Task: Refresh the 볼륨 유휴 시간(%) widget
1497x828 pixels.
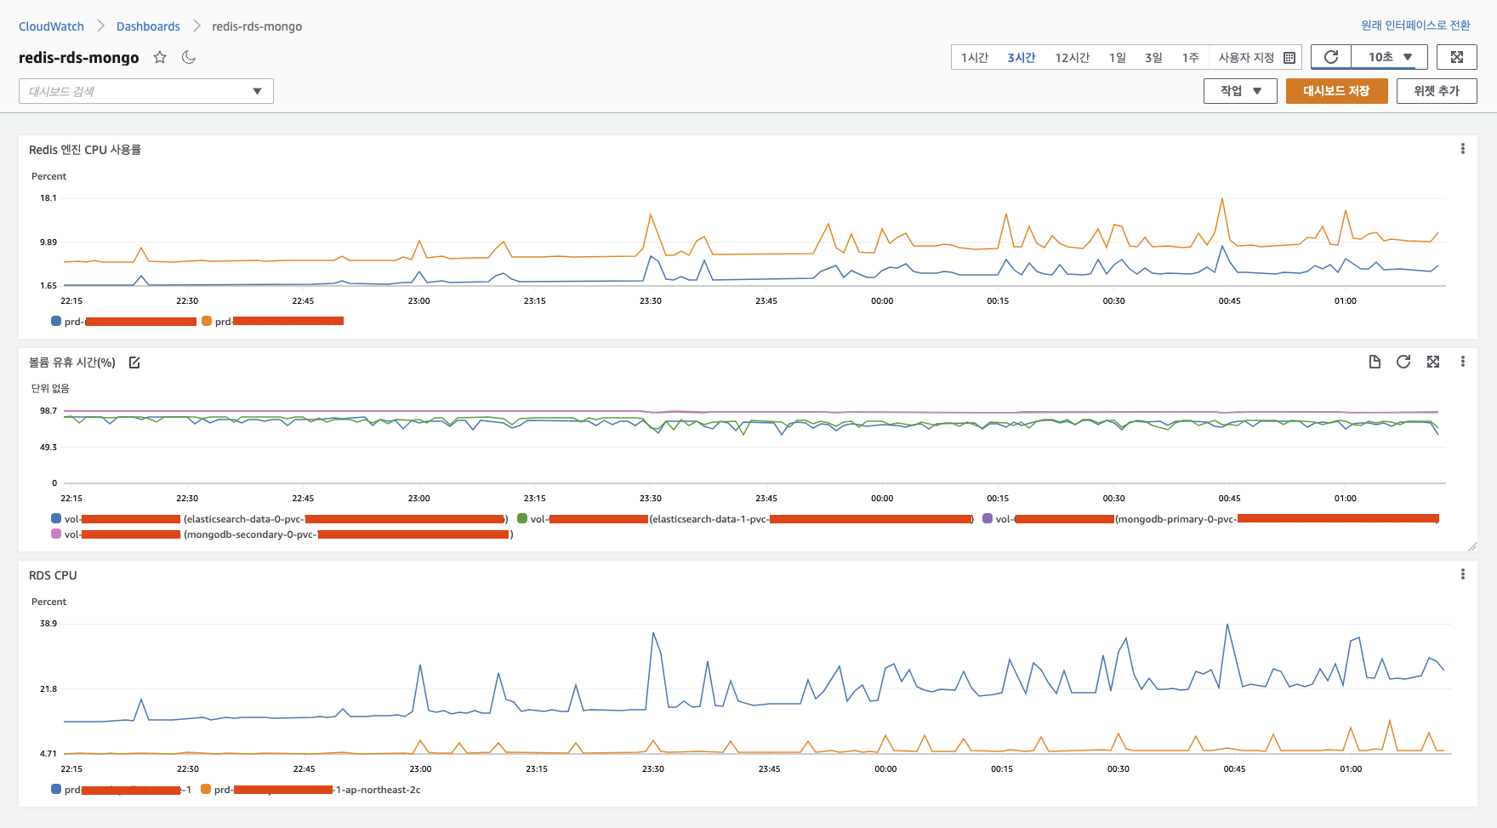Action: [x=1403, y=362]
